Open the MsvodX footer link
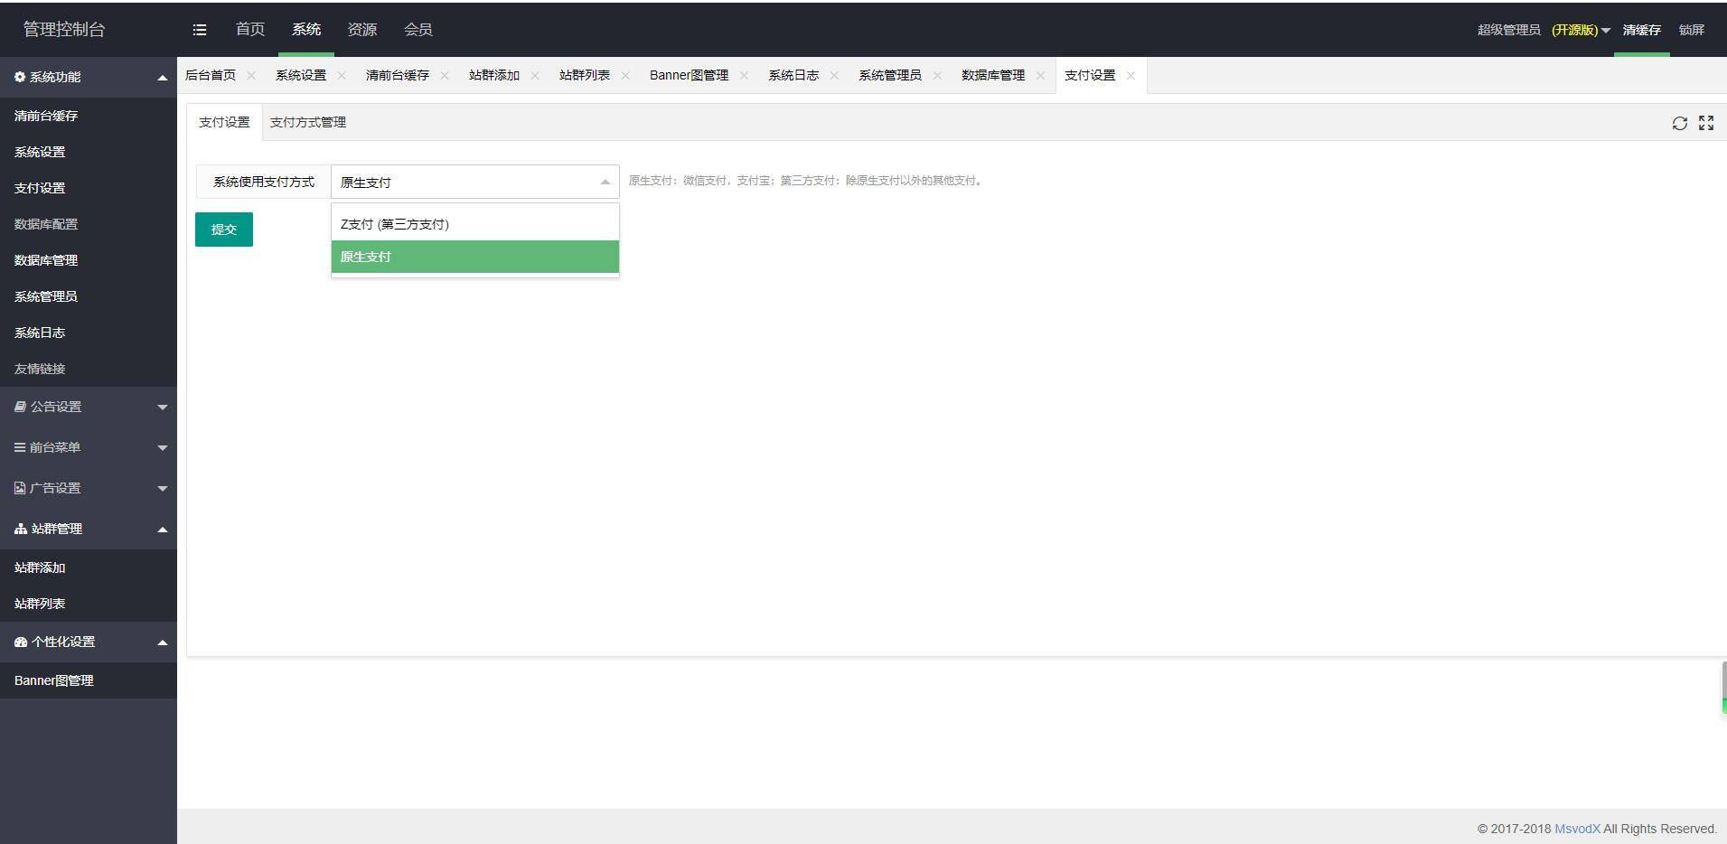 pyautogui.click(x=1577, y=829)
